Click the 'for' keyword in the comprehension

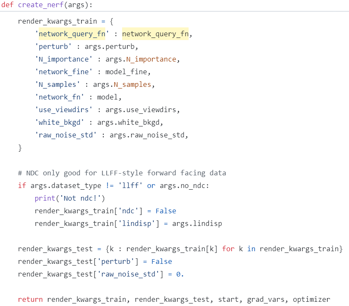pyautogui.click(x=228, y=249)
